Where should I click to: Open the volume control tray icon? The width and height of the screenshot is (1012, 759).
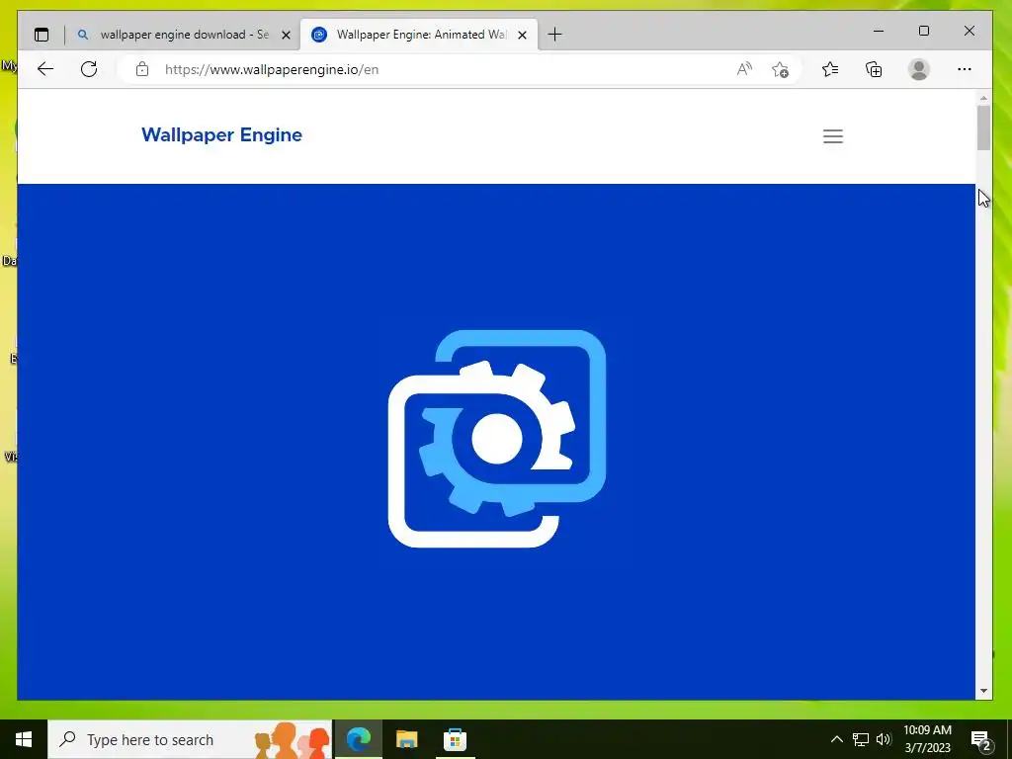[884, 739]
